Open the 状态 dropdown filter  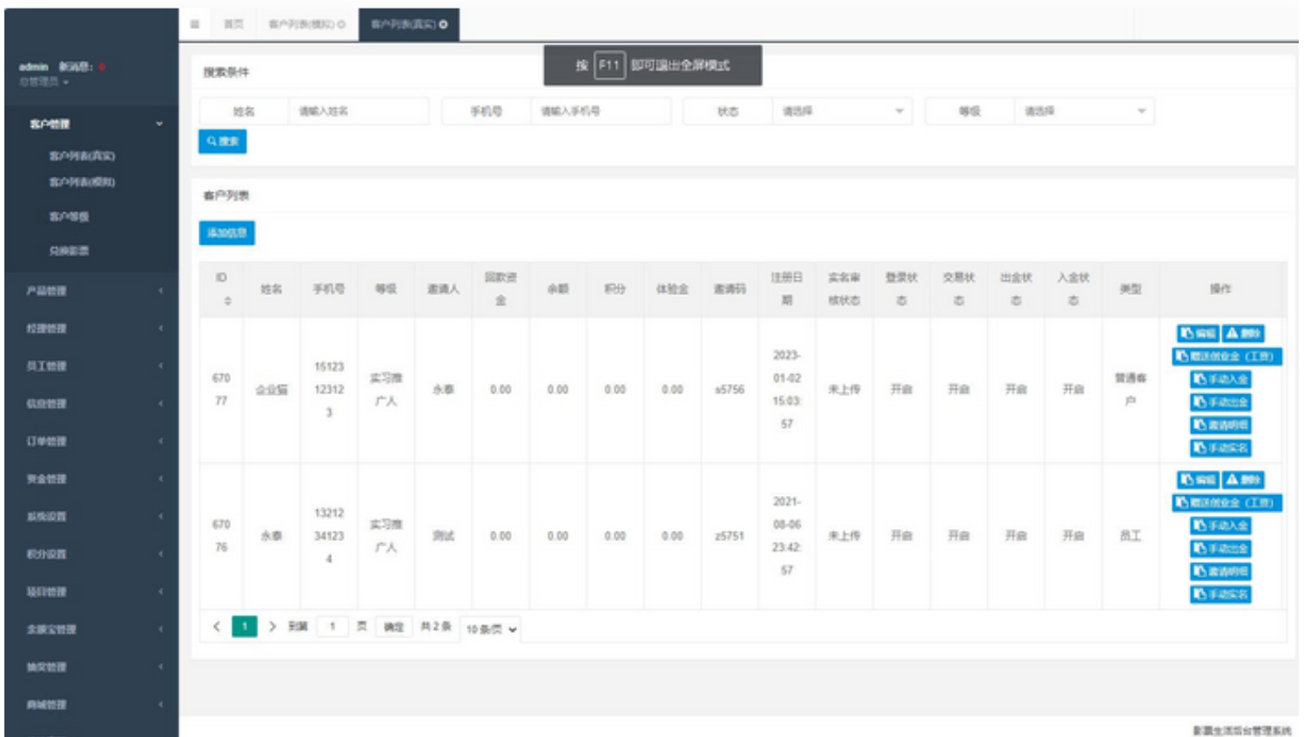click(842, 111)
